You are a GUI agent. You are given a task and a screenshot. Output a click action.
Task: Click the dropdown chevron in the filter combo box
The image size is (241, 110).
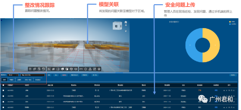tap(17, 75)
